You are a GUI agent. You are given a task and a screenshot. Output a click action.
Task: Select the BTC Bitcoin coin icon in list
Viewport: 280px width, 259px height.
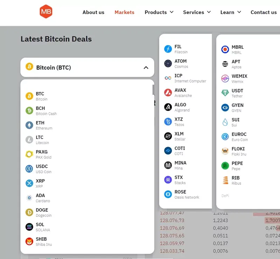click(x=29, y=96)
